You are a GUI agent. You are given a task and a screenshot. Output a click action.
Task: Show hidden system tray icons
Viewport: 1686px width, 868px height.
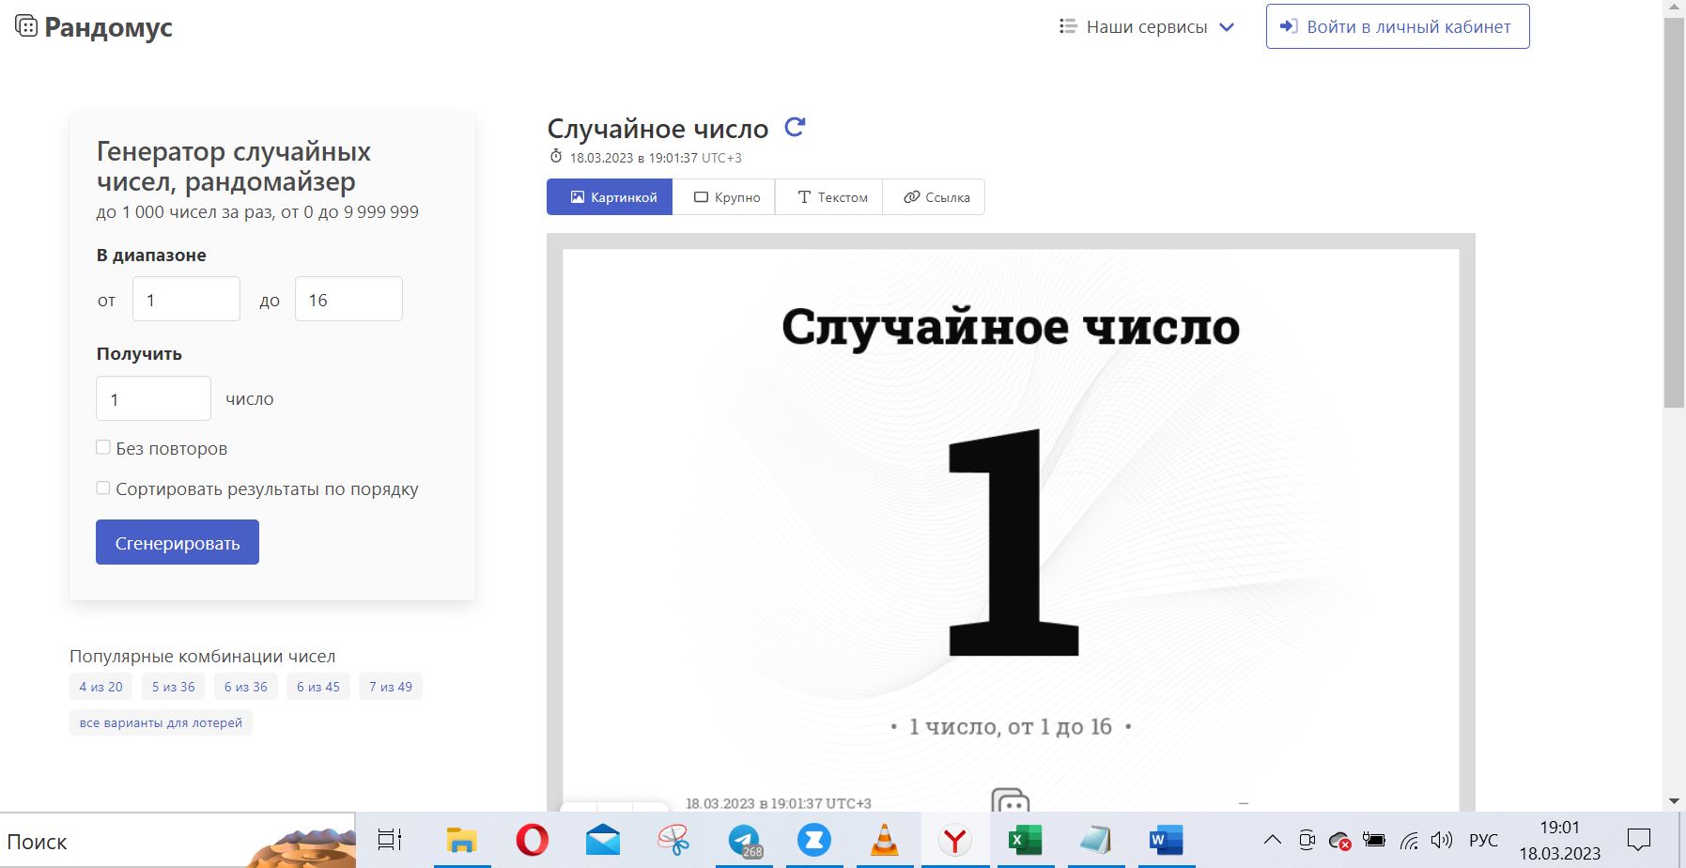(1272, 840)
